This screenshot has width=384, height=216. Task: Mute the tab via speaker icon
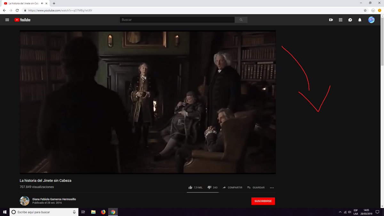[x=42, y=3]
